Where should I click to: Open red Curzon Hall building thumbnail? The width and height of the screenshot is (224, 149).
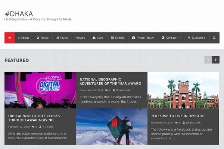tap(183, 90)
